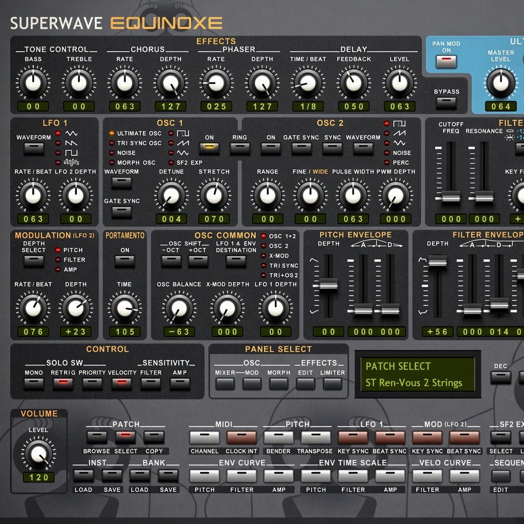Click the X-Mod Depth knob

(x=227, y=309)
